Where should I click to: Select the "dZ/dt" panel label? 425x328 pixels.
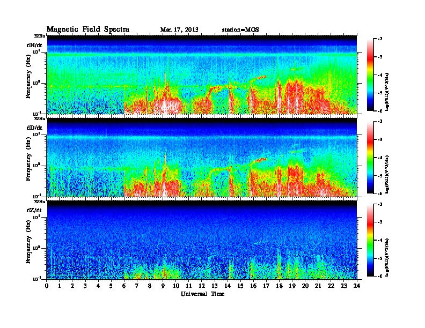[34, 210]
